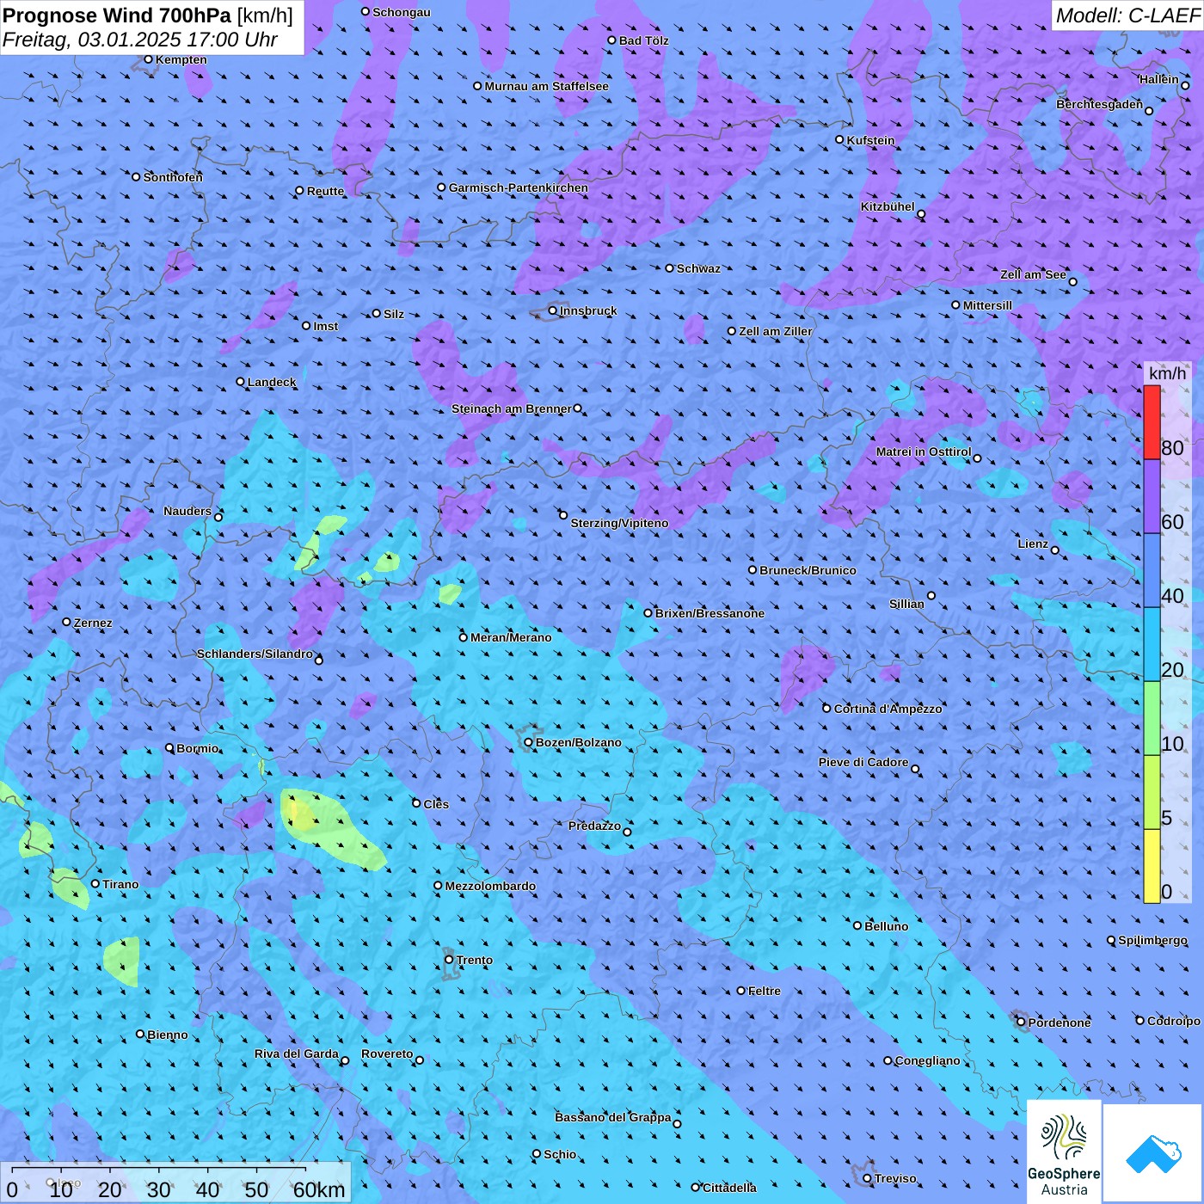Click the Bassano del Grappa label
1204x1204 pixels.
[x=613, y=1117]
